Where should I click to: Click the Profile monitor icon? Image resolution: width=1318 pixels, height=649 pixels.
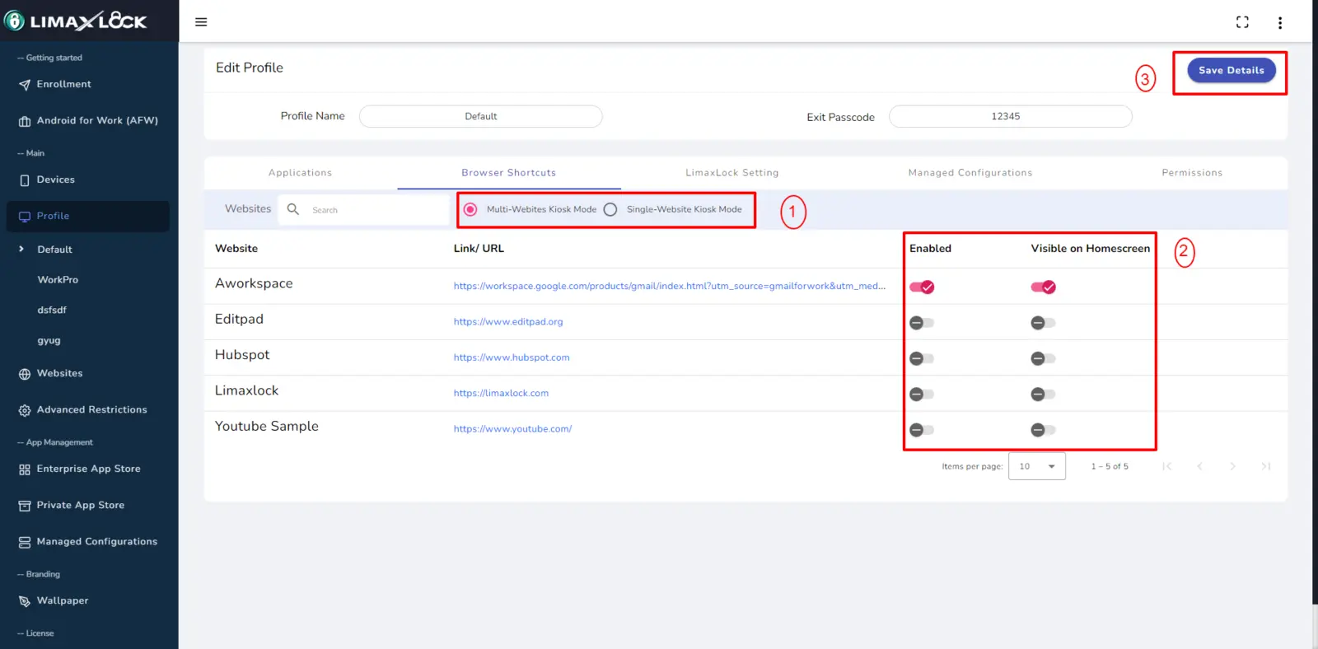point(25,217)
